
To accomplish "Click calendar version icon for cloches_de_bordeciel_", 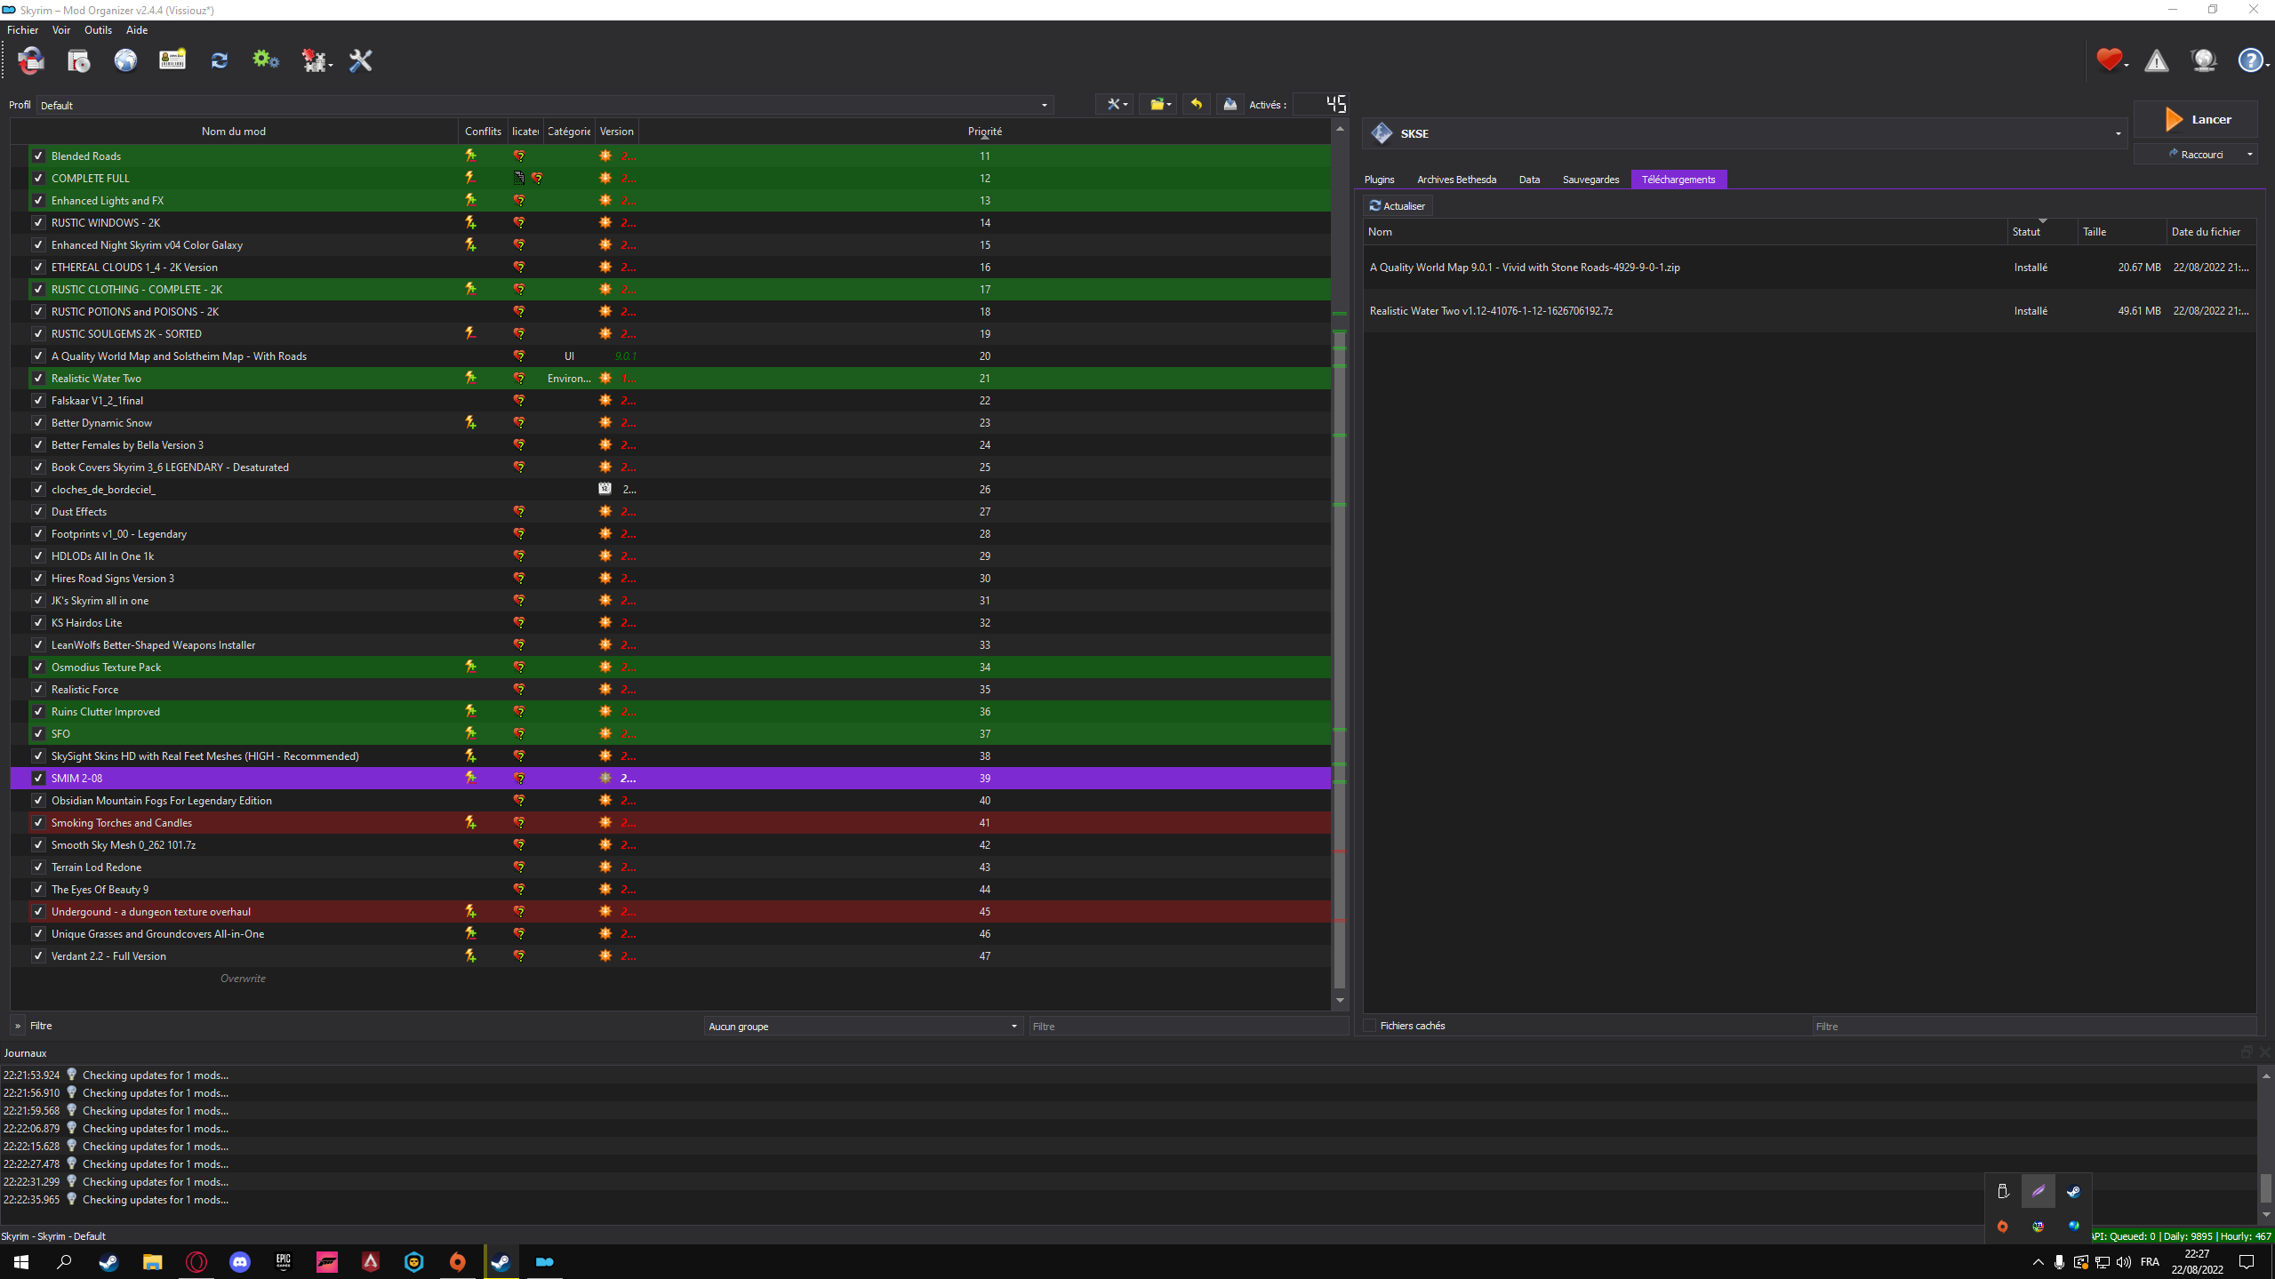I will click(x=605, y=490).
